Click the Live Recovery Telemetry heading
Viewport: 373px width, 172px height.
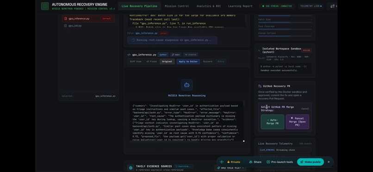click(x=275, y=144)
